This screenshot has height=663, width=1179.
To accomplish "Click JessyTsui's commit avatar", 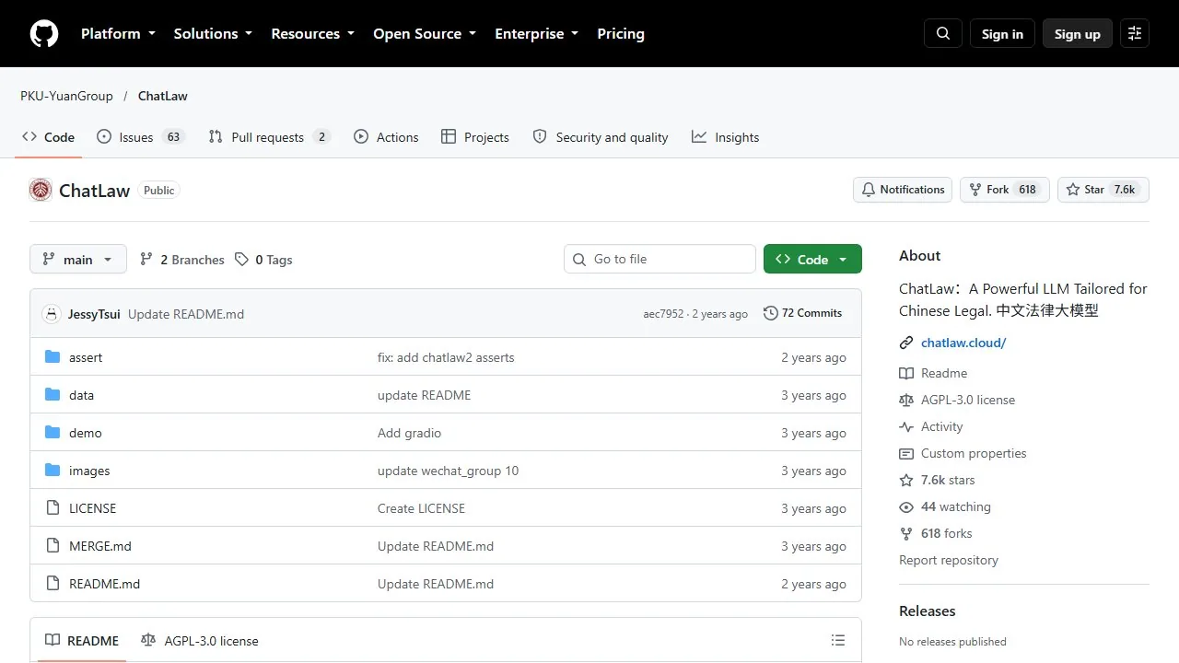I will (52, 314).
